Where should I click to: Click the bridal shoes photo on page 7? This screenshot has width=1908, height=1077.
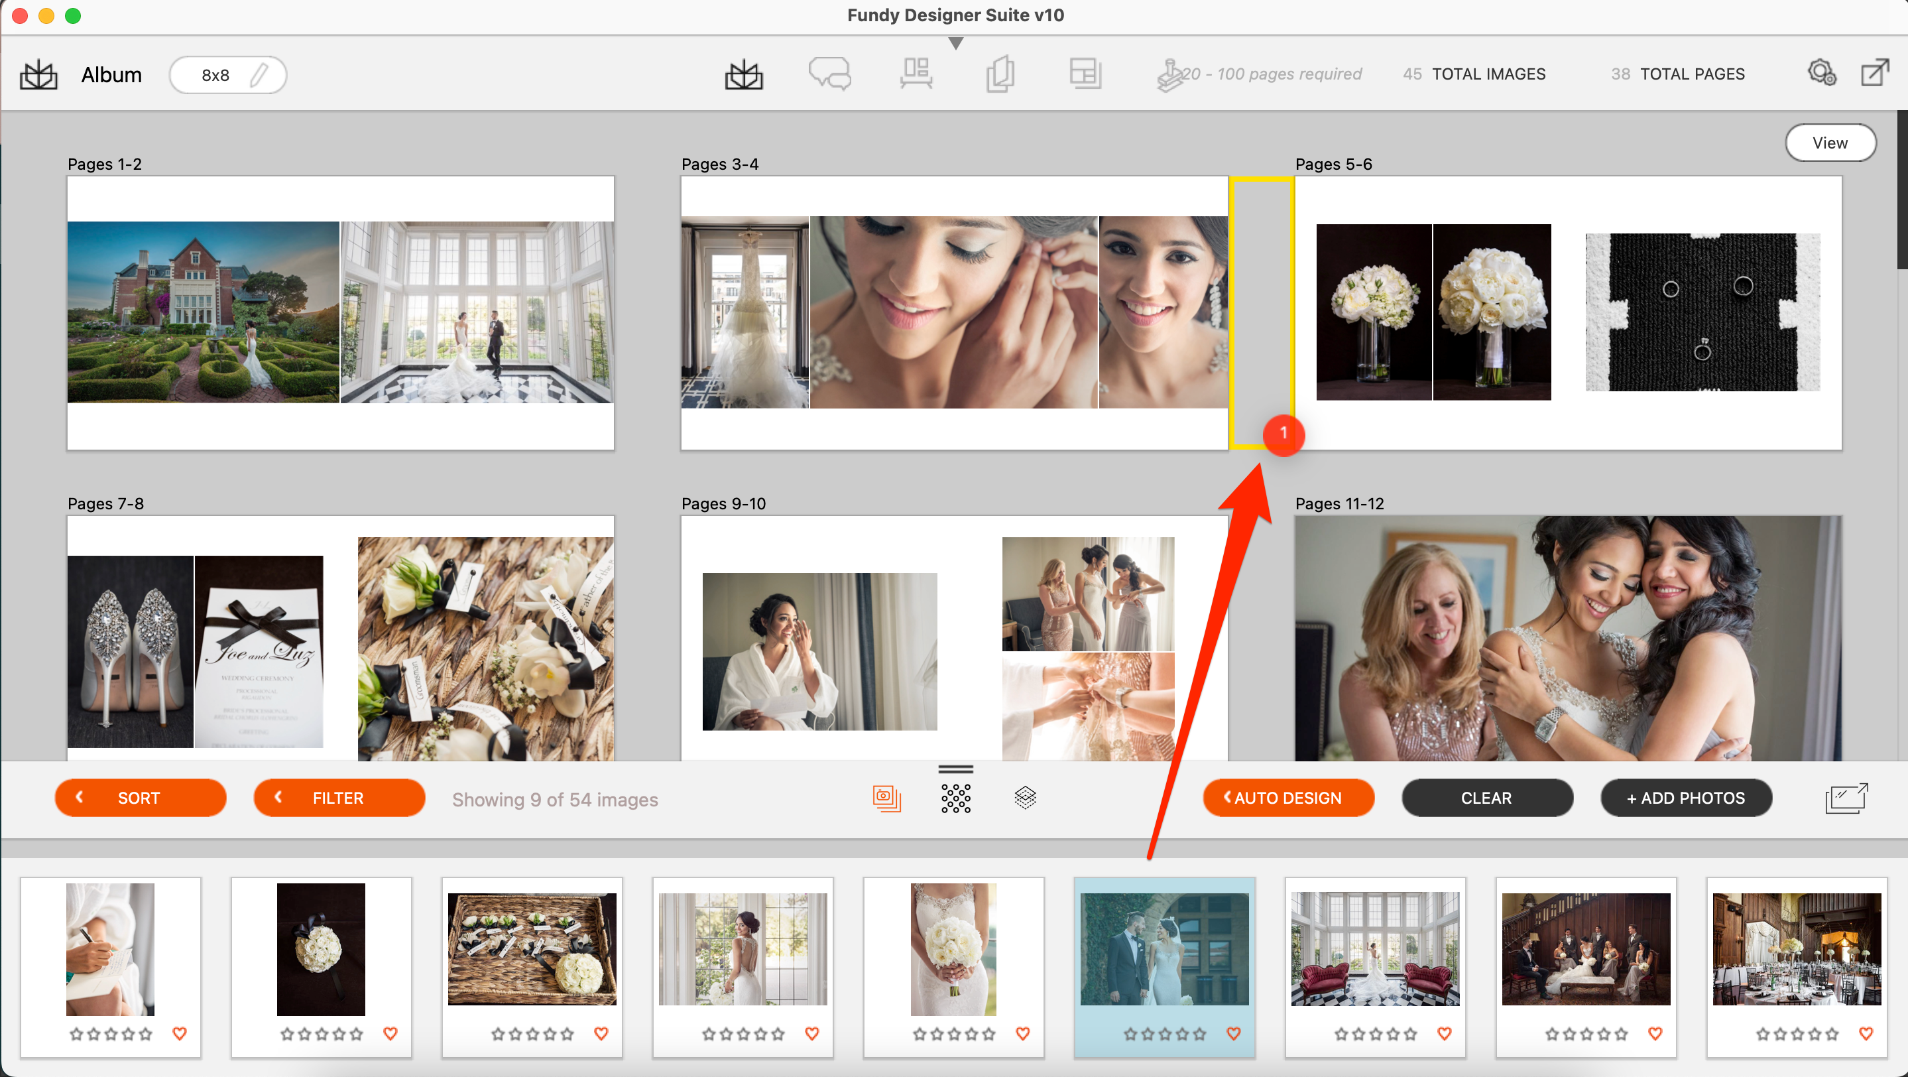pyautogui.click(x=131, y=651)
